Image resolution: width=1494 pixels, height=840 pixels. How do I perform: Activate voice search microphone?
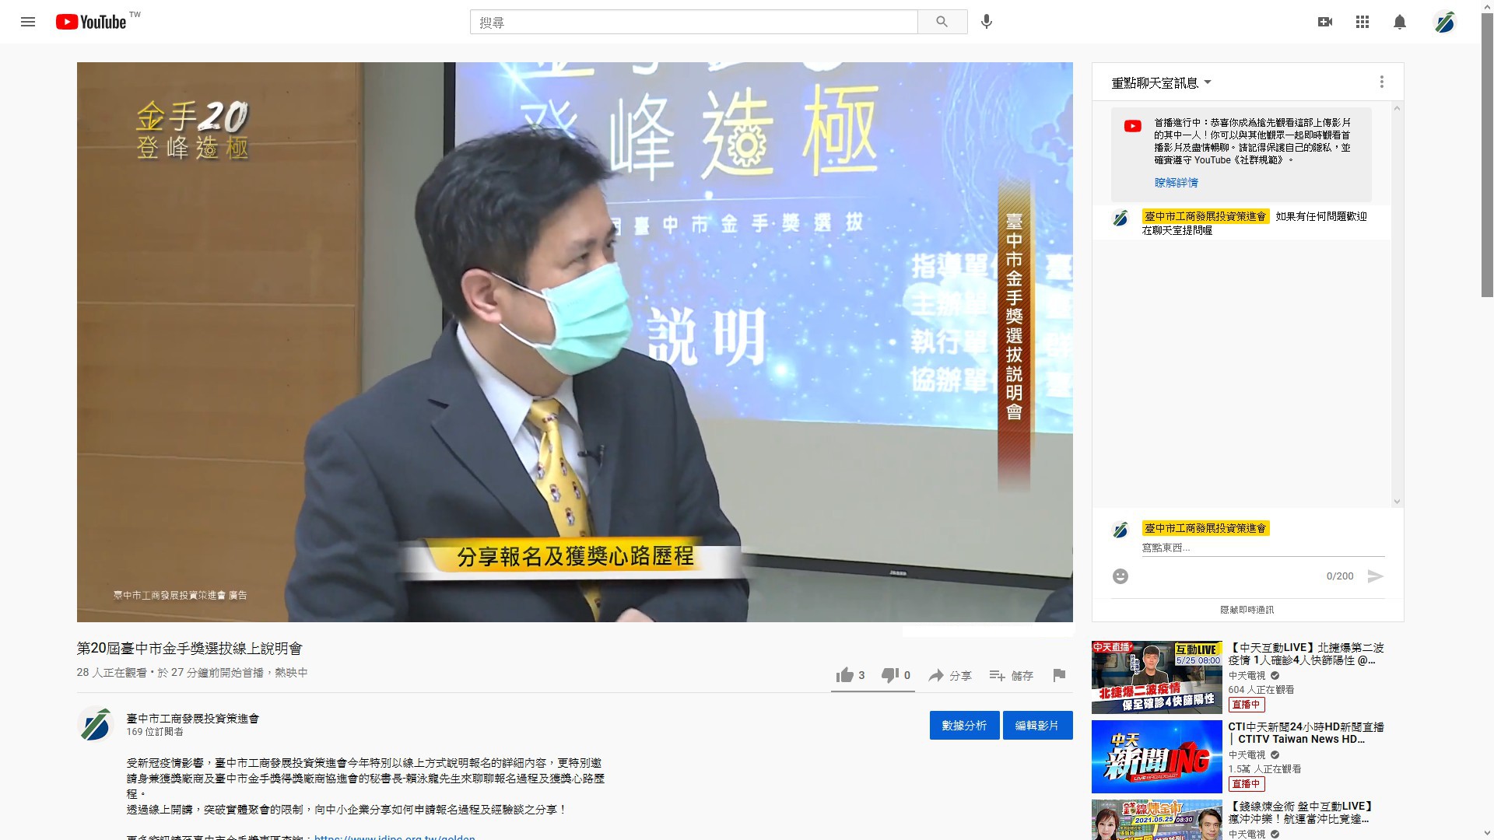pyautogui.click(x=986, y=22)
